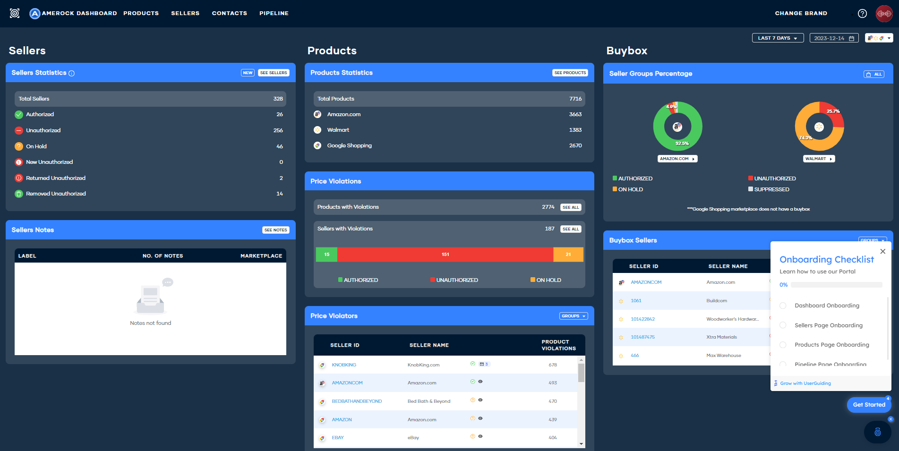This screenshot has height=451, width=899.
Task: Click the calendar icon in date field
Action: 852,38
